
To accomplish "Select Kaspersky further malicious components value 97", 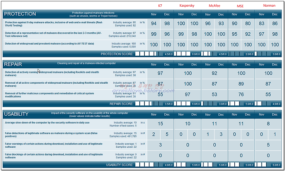I will pos(188,94).
